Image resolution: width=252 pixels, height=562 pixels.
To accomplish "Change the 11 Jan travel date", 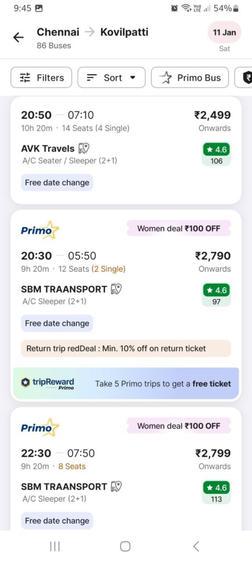I will 225,32.
